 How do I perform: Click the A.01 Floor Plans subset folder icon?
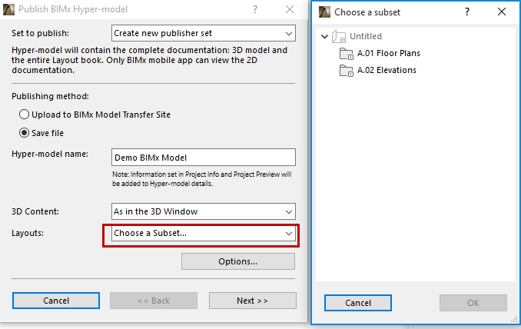pos(346,54)
